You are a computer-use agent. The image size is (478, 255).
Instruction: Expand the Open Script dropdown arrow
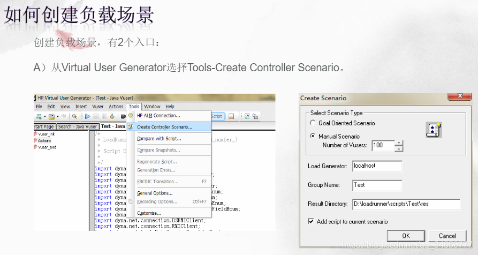58,117
